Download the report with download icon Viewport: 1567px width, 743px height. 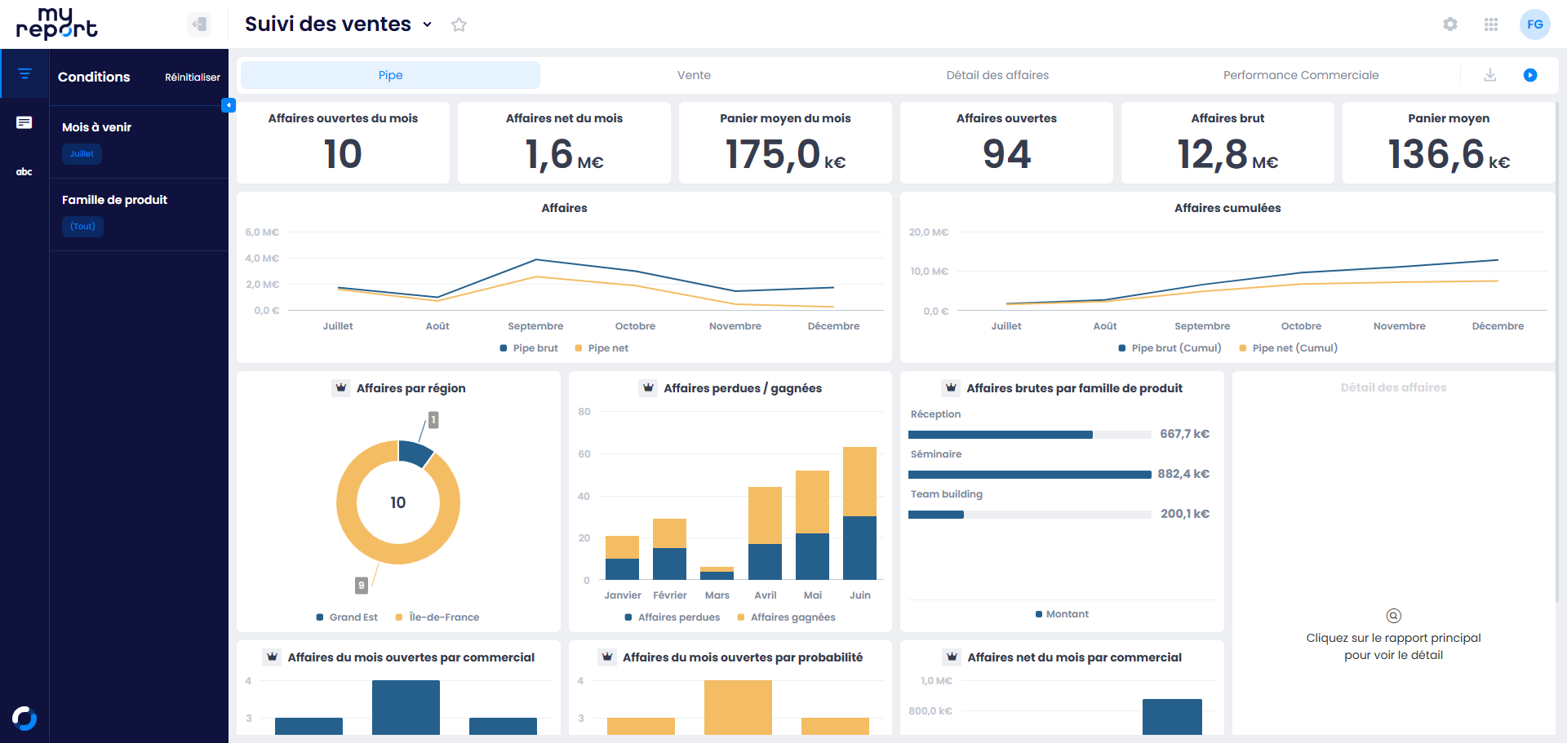[x=1489, y=75]
